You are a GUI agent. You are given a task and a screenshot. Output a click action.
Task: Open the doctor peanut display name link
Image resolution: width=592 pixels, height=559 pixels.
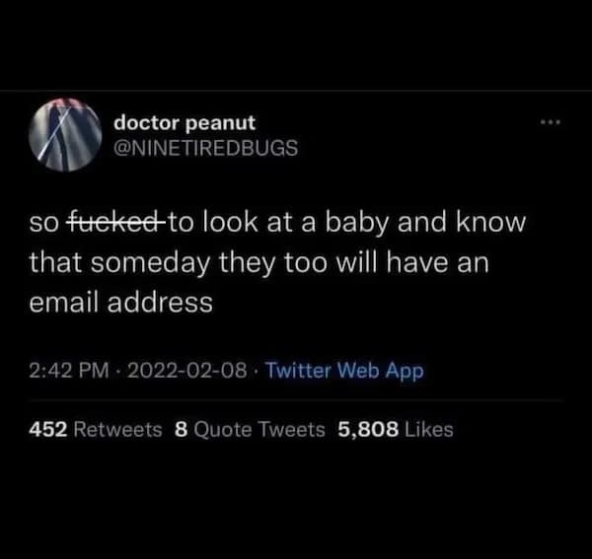click(185, 122)
